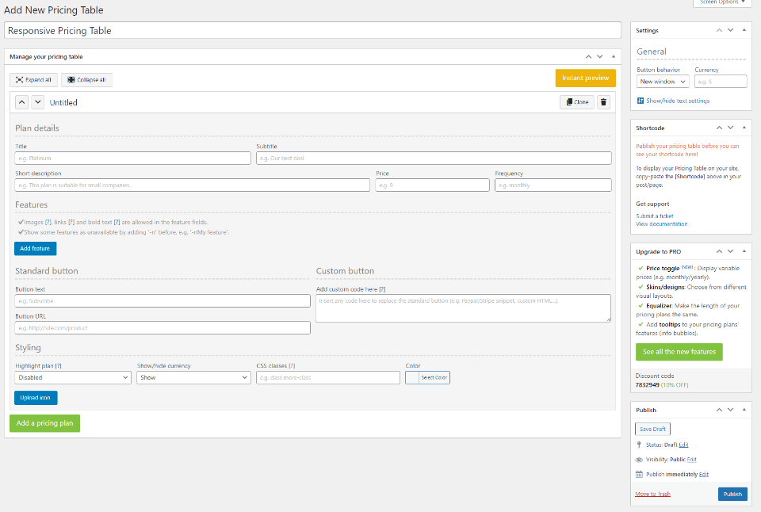Screen dimensions: 761x512
Task: Open Screen Options tab
Action: click(722, 2)
